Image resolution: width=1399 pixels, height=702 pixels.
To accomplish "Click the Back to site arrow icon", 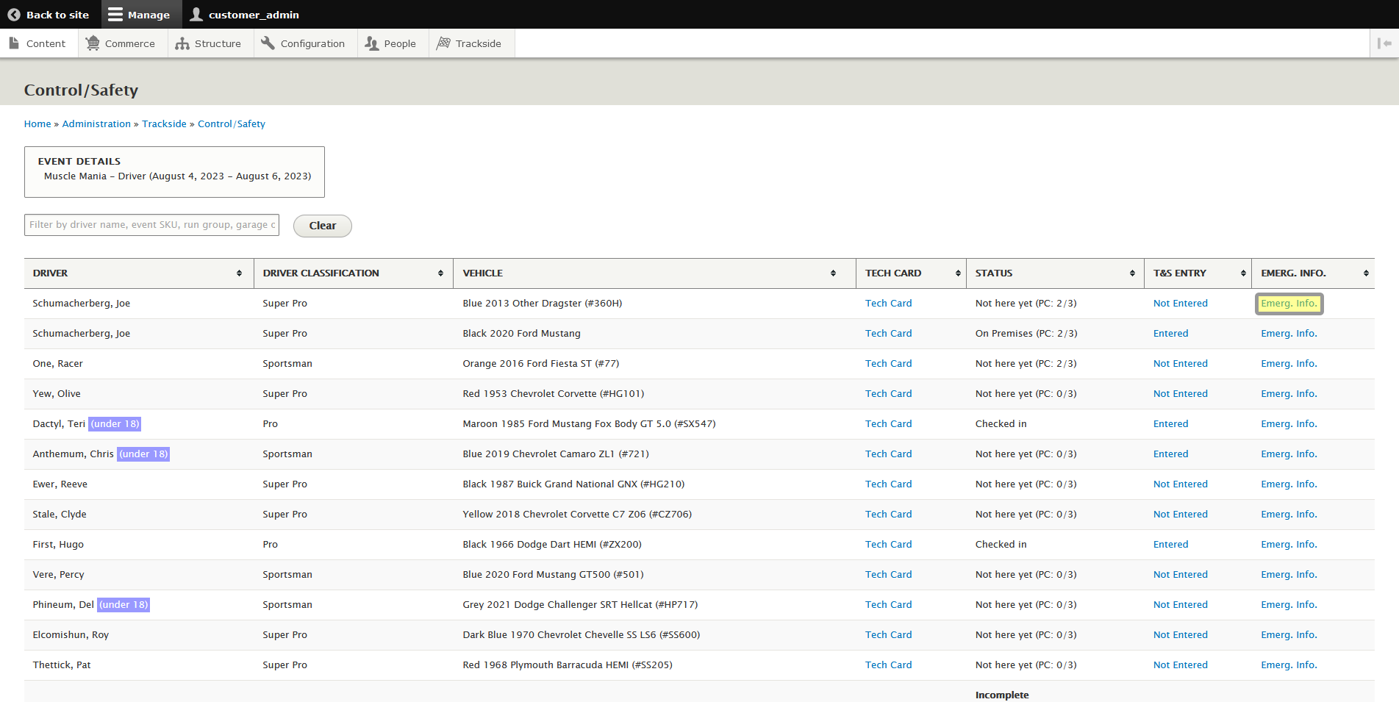I will click(x=14, y=15).
